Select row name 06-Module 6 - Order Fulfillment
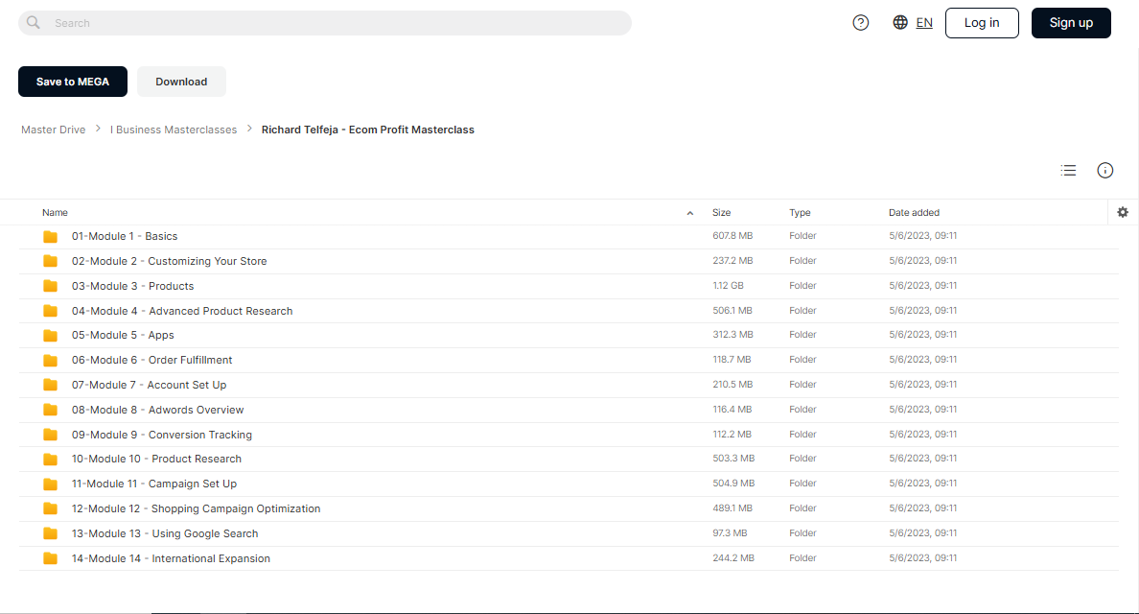Image resolution: width=1139 pixels, height=614 pixels. coord(151,360)
